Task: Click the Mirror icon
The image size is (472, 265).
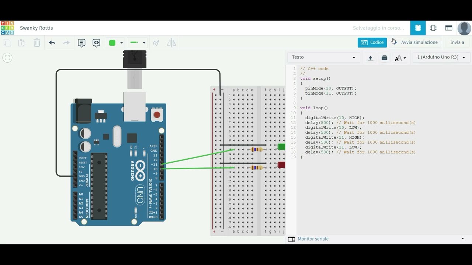Action: click(171, 43)
